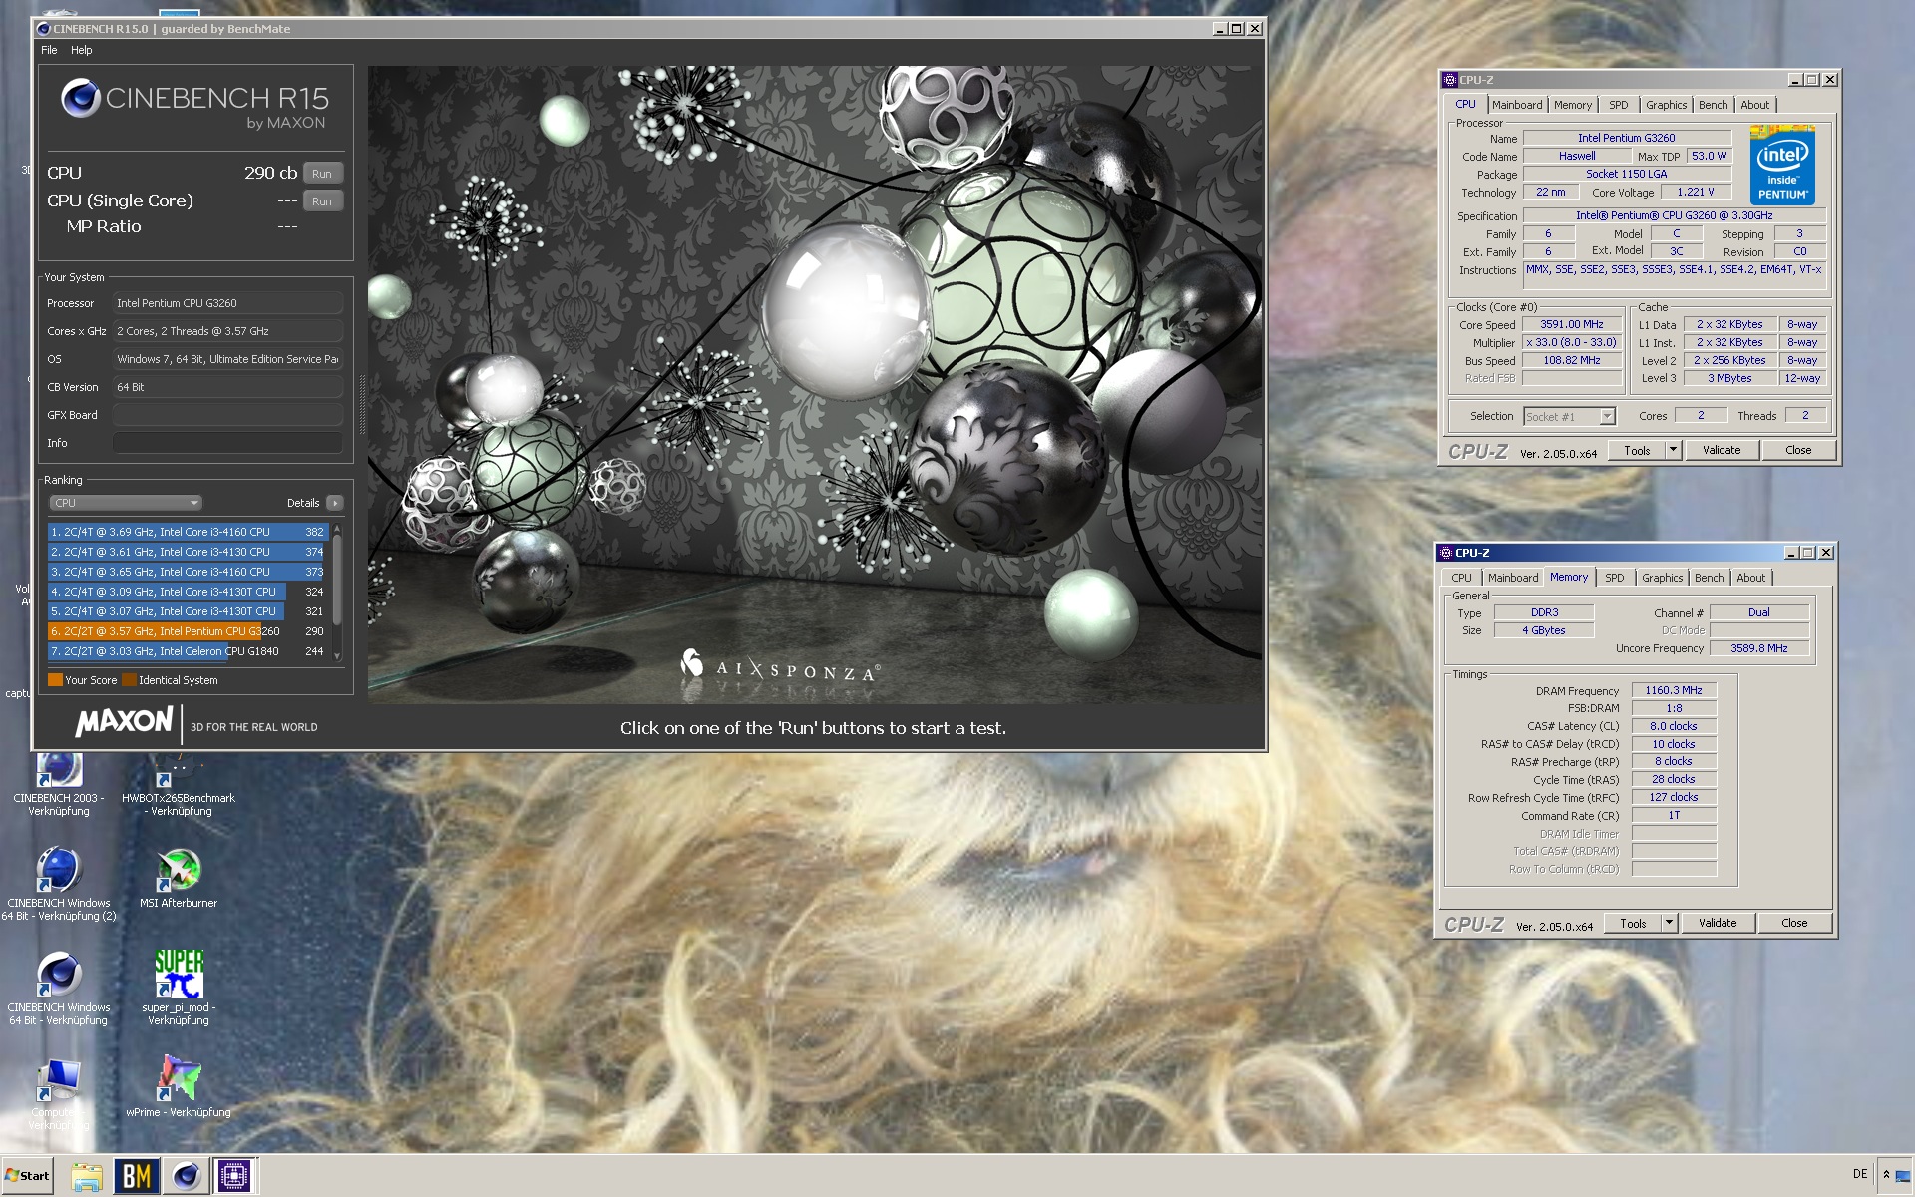This screenshot has width=1915, height=1197.
Task: Select ranking row i3-4160 score 373
Action: point(188,572)
